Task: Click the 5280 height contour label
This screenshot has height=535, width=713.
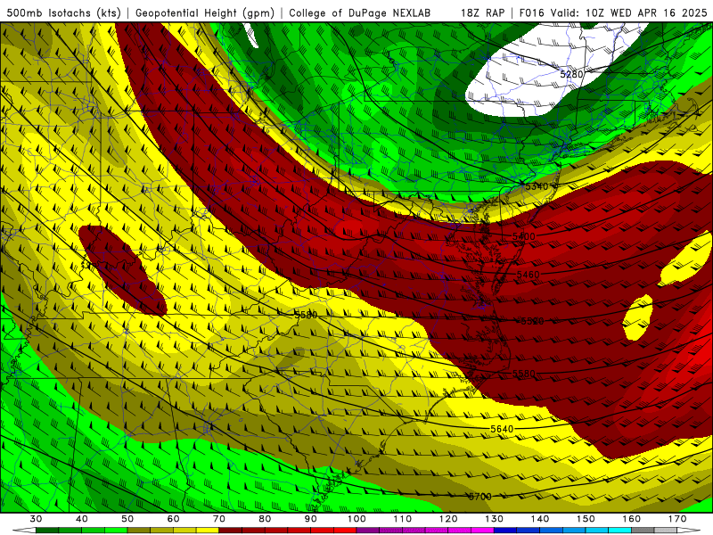Action: coord(571,74)
